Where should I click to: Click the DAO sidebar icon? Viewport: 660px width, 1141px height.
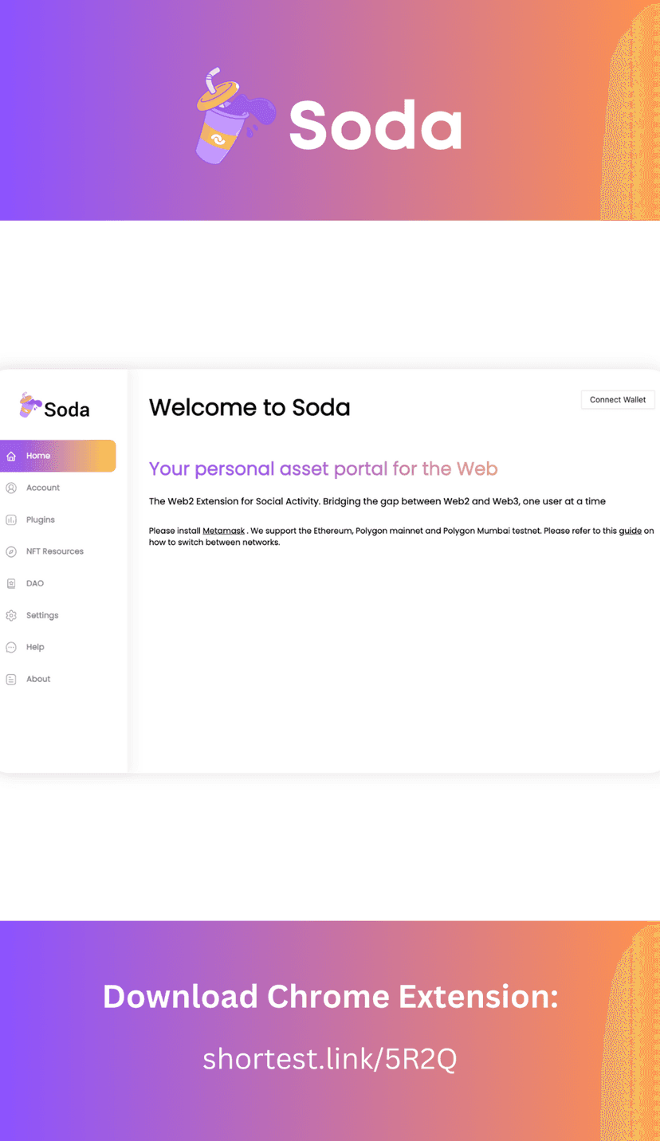tap(11, 583)
